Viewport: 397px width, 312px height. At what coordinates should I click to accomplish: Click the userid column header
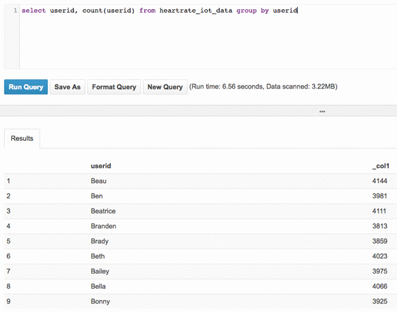pos(101,166)
